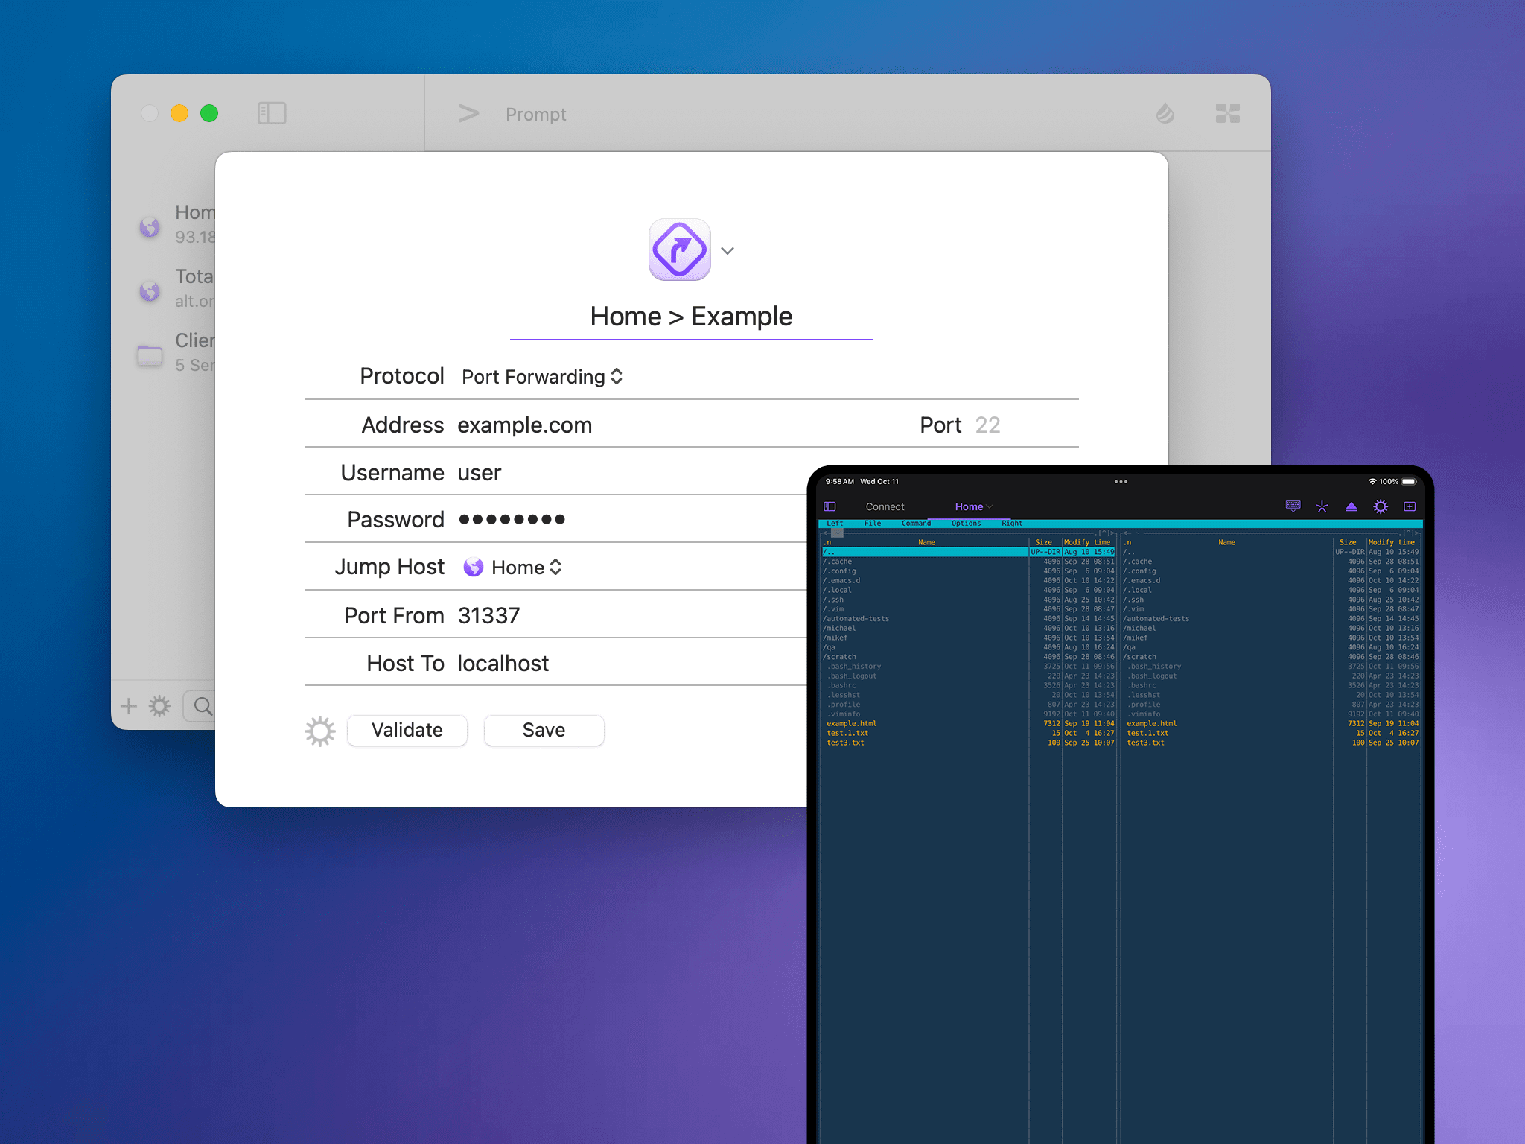Open the keyboard shortcuts command icon
Image resolution: width=1525 pixels, height=1144 pixels.
point(1227,113)
